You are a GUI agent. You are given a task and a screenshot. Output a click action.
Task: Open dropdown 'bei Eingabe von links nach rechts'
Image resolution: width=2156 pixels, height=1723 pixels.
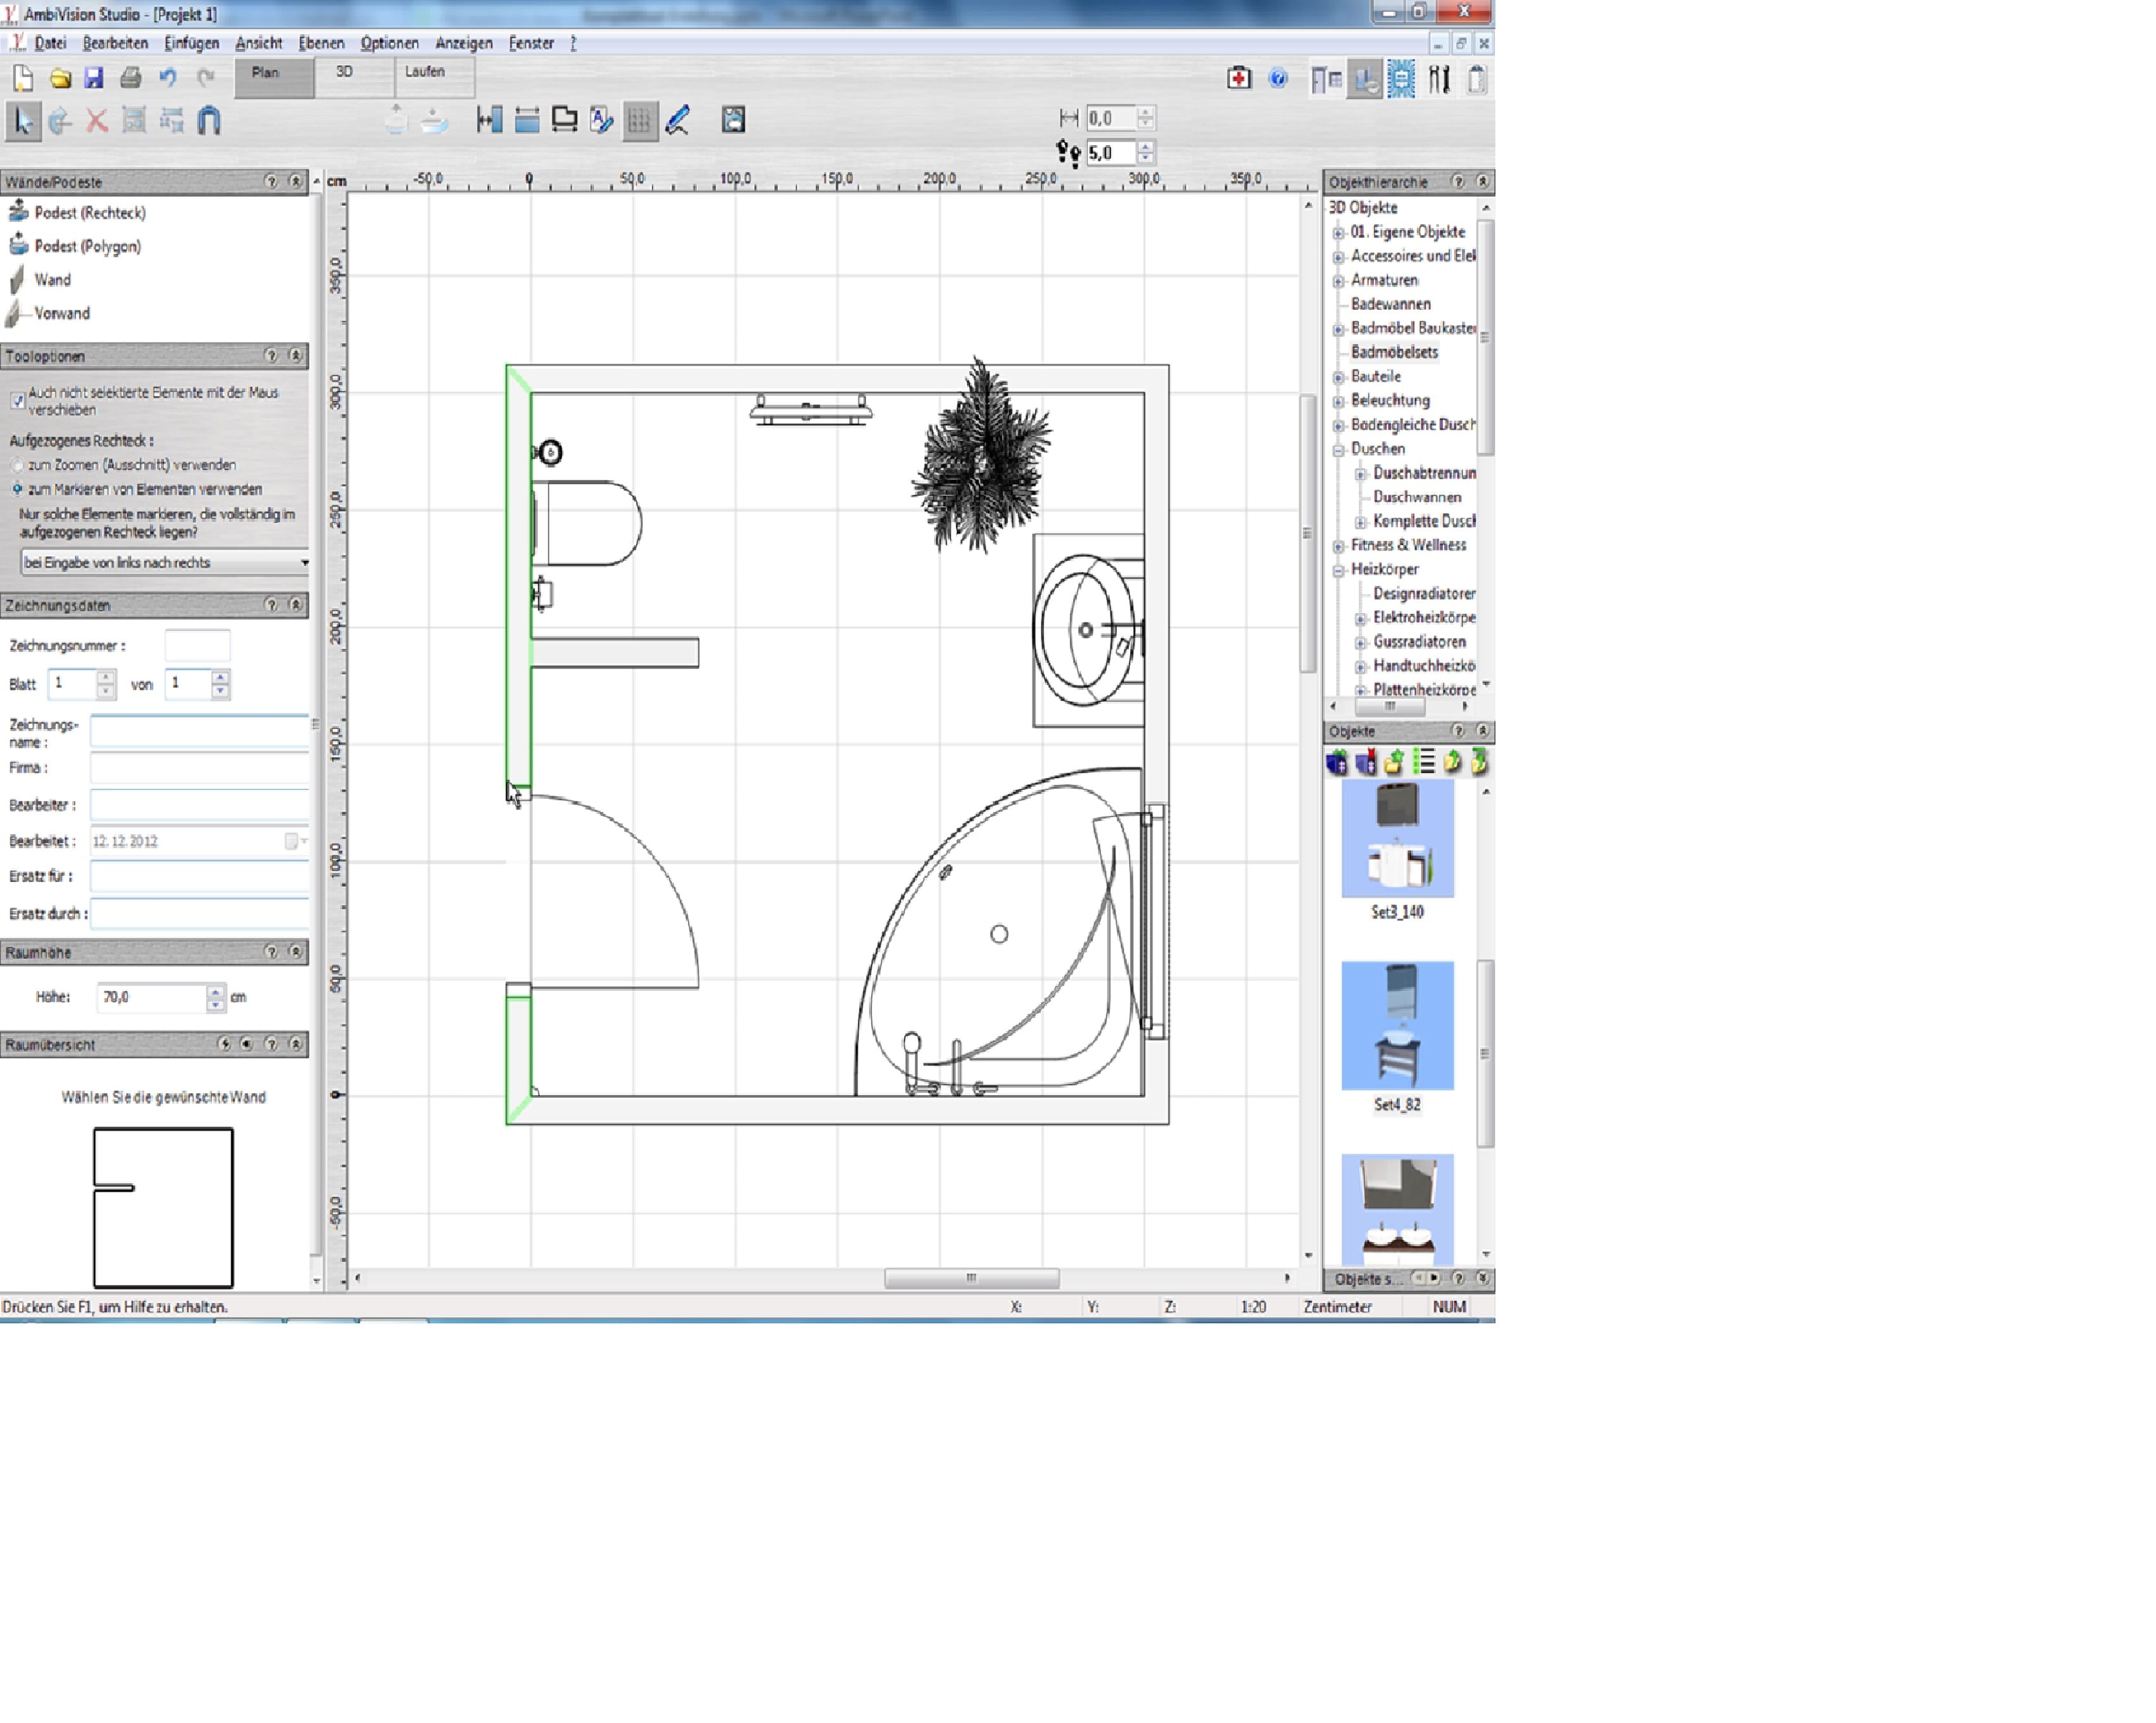coord(165,562)
